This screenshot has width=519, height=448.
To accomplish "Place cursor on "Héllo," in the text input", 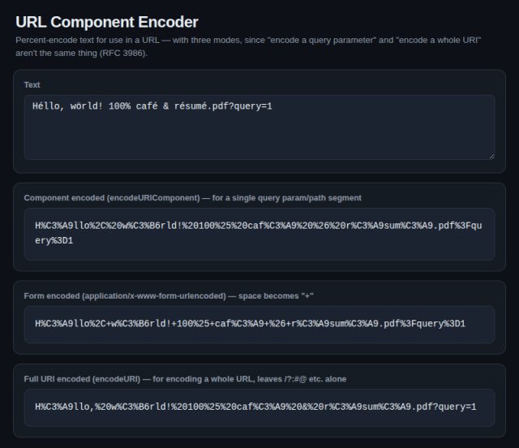I will 49,106.
